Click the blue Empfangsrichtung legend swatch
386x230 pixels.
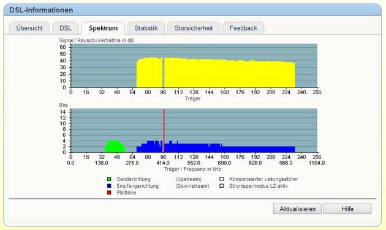pyautogui.click(x=109, y=186)
